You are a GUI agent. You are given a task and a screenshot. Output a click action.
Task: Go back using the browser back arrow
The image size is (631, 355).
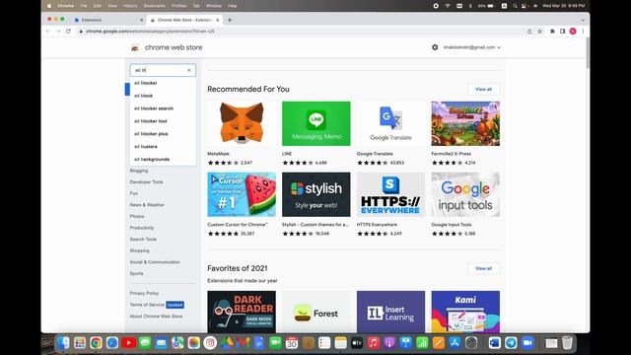click(48, 31)
